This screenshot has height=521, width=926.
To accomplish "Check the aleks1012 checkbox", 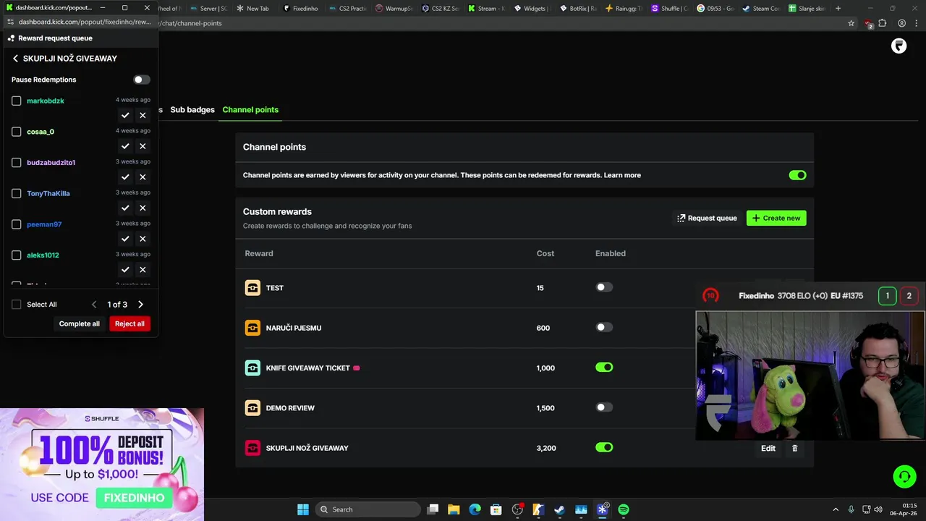I will pos(17,255).
